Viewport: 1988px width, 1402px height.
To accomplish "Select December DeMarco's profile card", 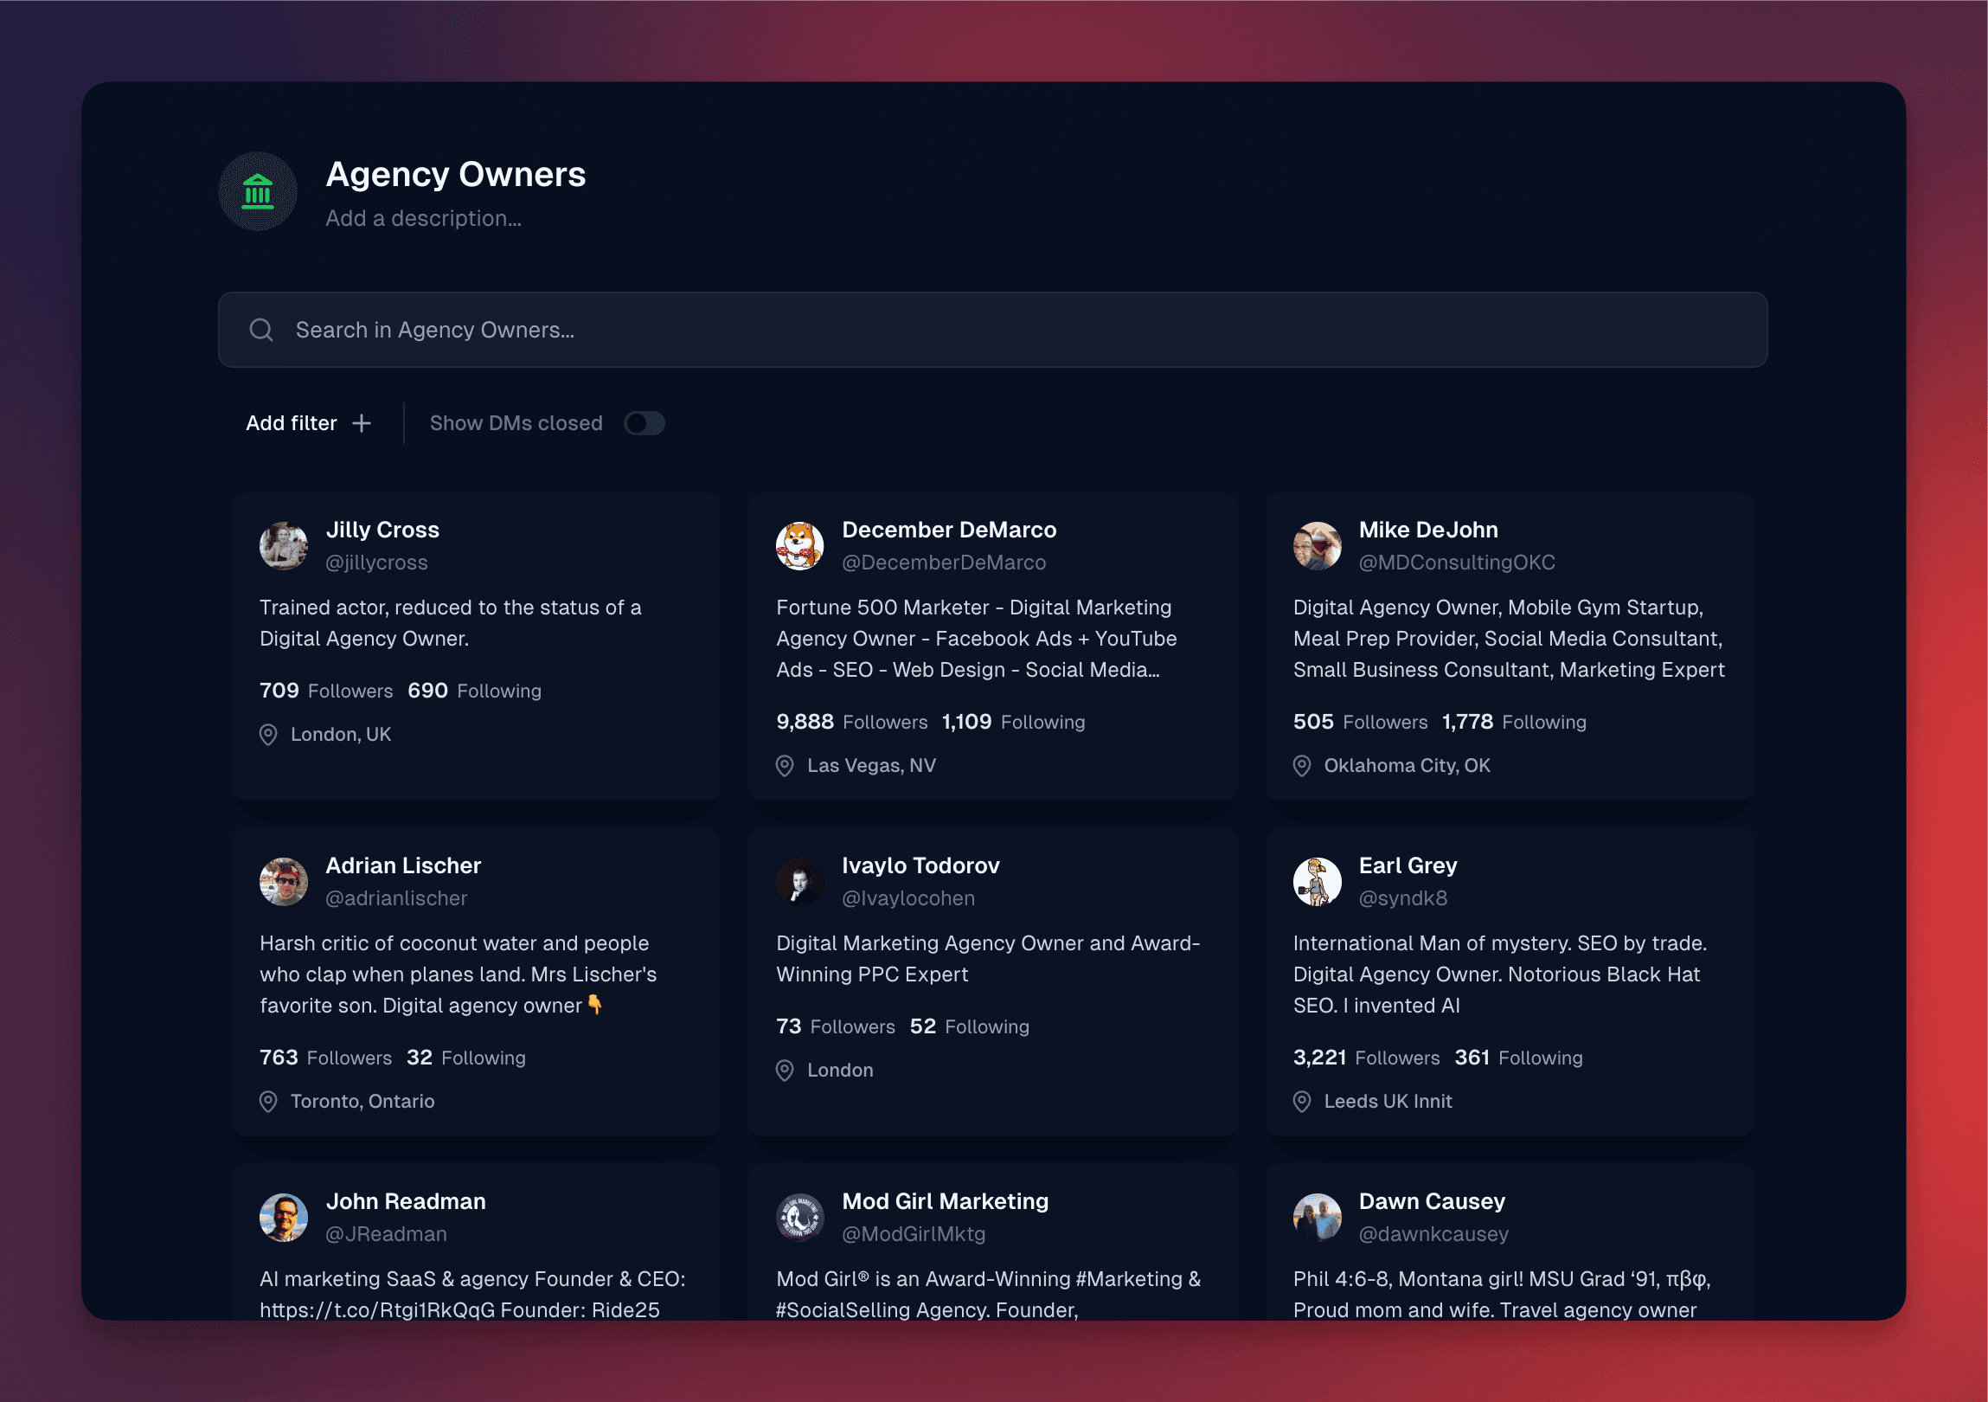I will (x=992, y=649).
